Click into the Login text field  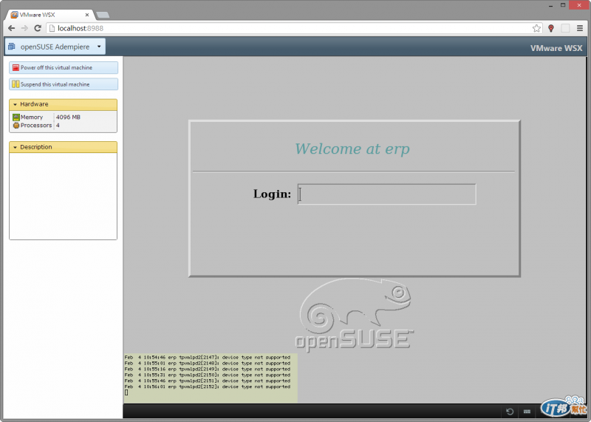pyautogui.click(x=386, y=194)
